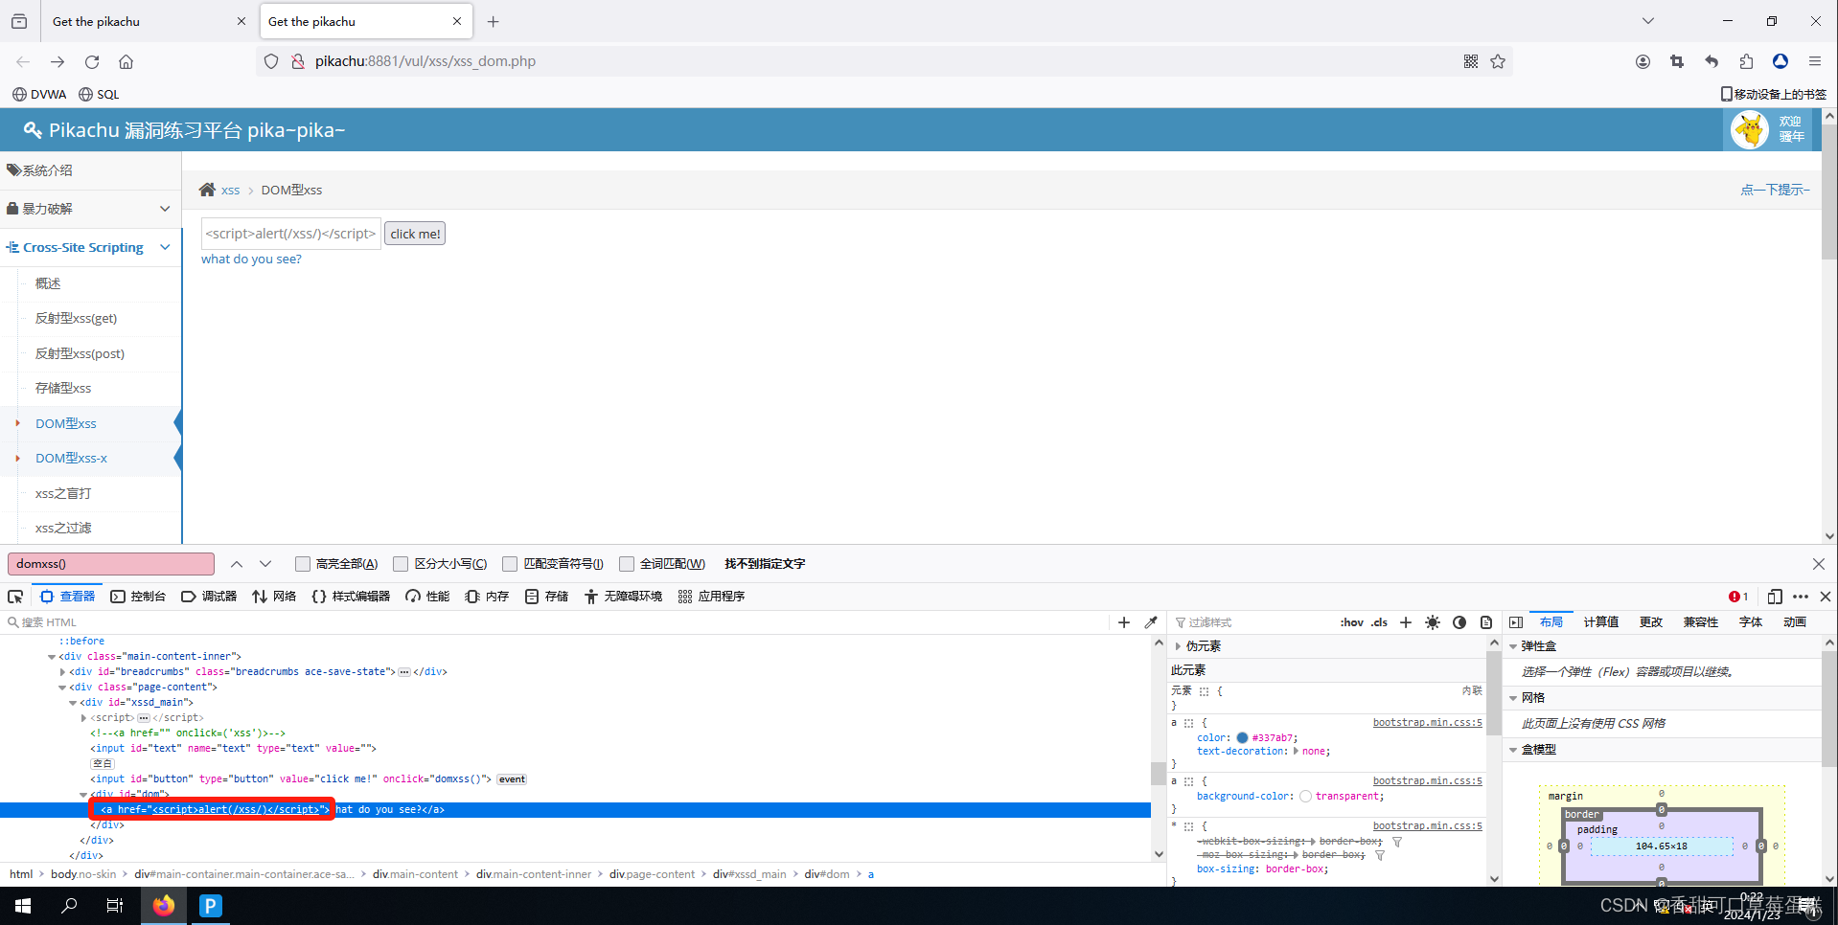Screen dimensions: 1838x925
Task: Open Firefox from the Windows taskbar
Action: pyautogui.click(x=164, y=905)
